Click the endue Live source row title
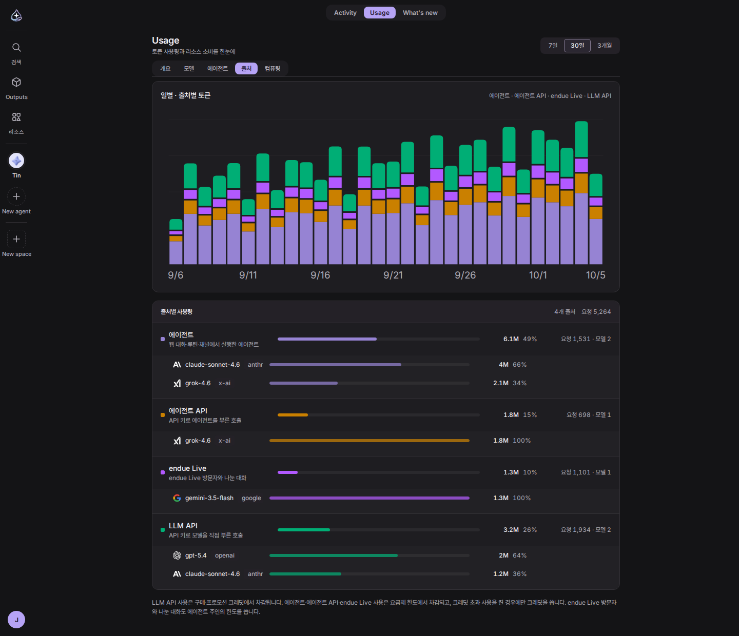The image size is (739, 636). pyautogui.click(x=187, y=468)
